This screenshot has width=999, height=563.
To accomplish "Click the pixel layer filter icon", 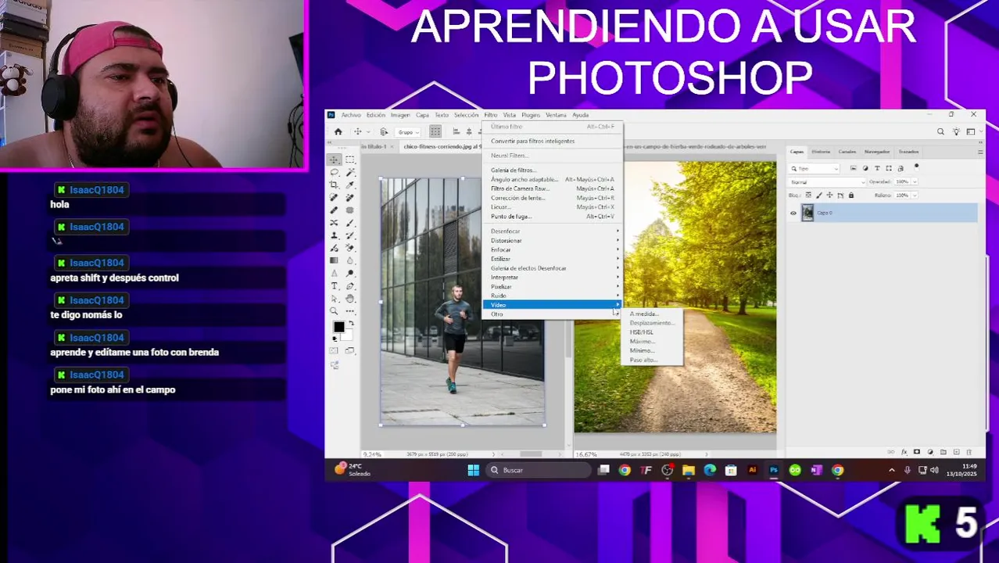I will [x=854, y=168].
